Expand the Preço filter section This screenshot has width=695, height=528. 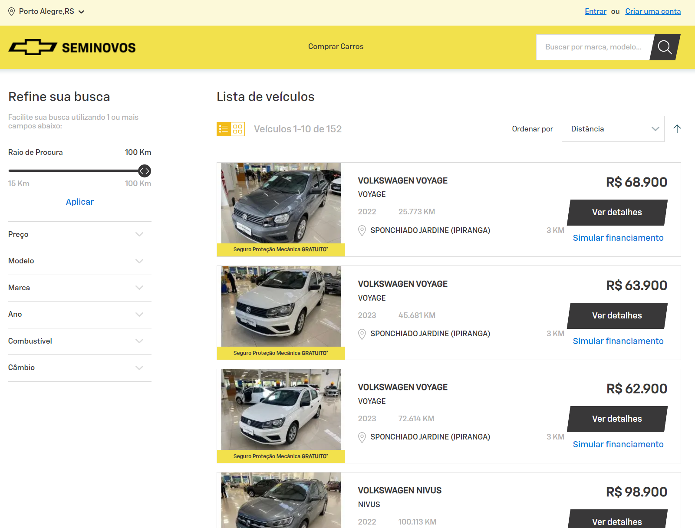(139, 234)
